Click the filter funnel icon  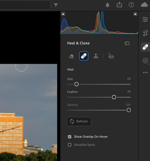[56, 5]
